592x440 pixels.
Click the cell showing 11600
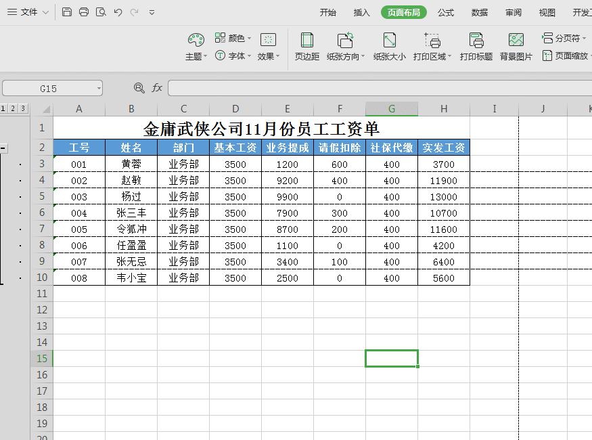point(444,229)
